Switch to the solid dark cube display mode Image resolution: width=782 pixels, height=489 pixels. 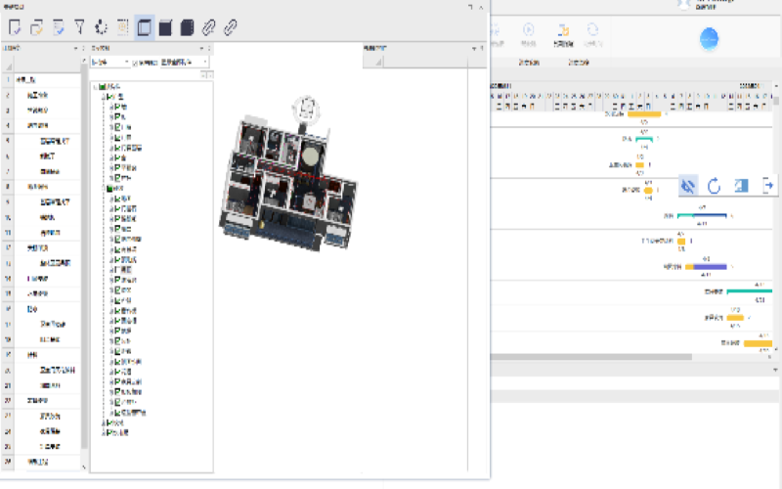coord(187,27)
